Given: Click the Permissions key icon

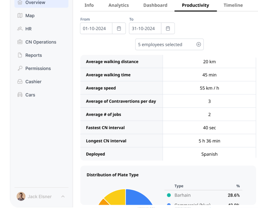Looking at the screenshot, I should click(x=20, y=68).
